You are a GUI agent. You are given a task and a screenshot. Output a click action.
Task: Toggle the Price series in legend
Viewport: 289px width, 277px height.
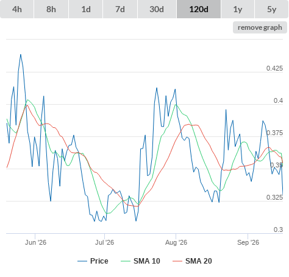pos(99,261)
